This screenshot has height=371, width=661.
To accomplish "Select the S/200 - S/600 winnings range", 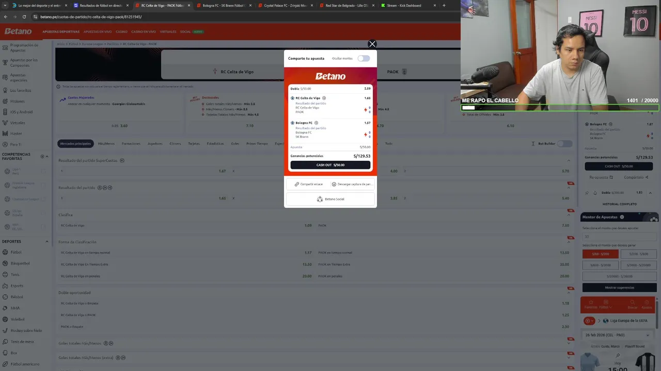I will 639,254.
